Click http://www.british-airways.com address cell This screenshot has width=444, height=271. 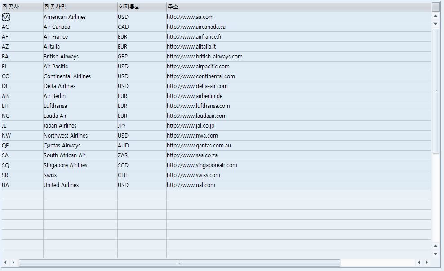tap(299, 57)
